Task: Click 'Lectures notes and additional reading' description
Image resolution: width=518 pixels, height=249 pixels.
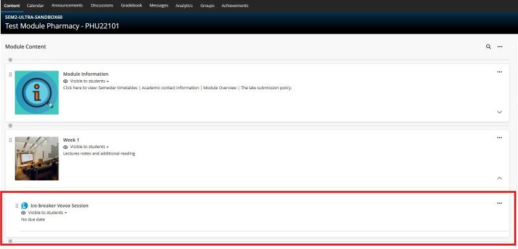Action: pyautogui.click(x=99, y=153)
